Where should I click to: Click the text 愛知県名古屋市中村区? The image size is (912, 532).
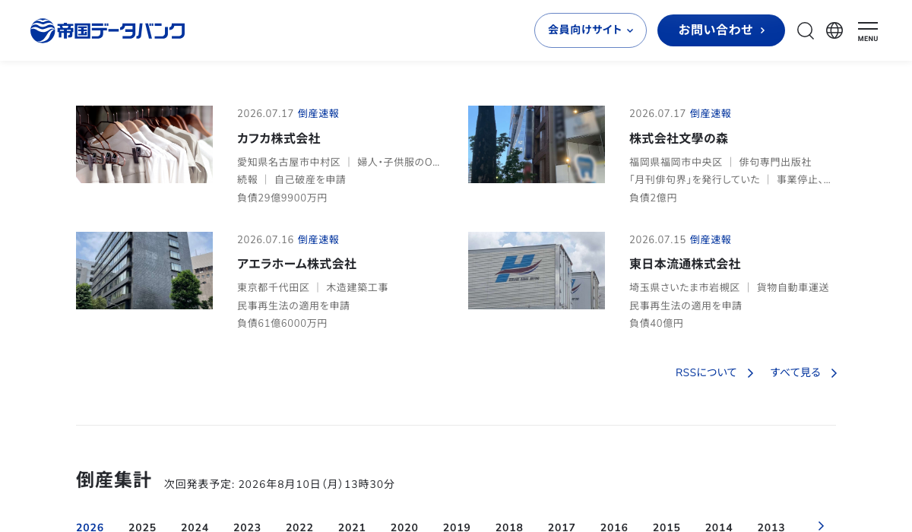(x=289, y=162)
